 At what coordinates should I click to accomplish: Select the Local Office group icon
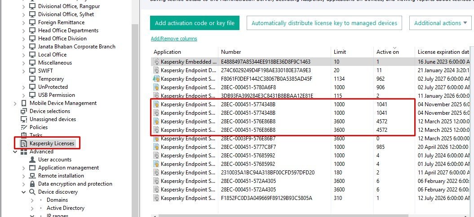pyautogui.click(x=32, y=55)
